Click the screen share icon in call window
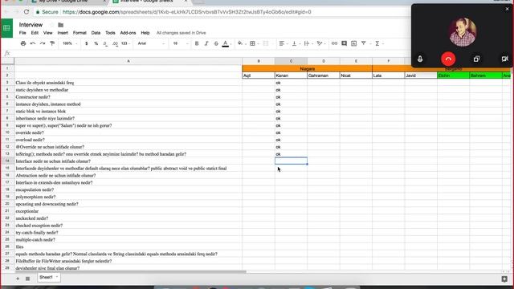This screenshot has height=289, width=514. pos(476,59)
